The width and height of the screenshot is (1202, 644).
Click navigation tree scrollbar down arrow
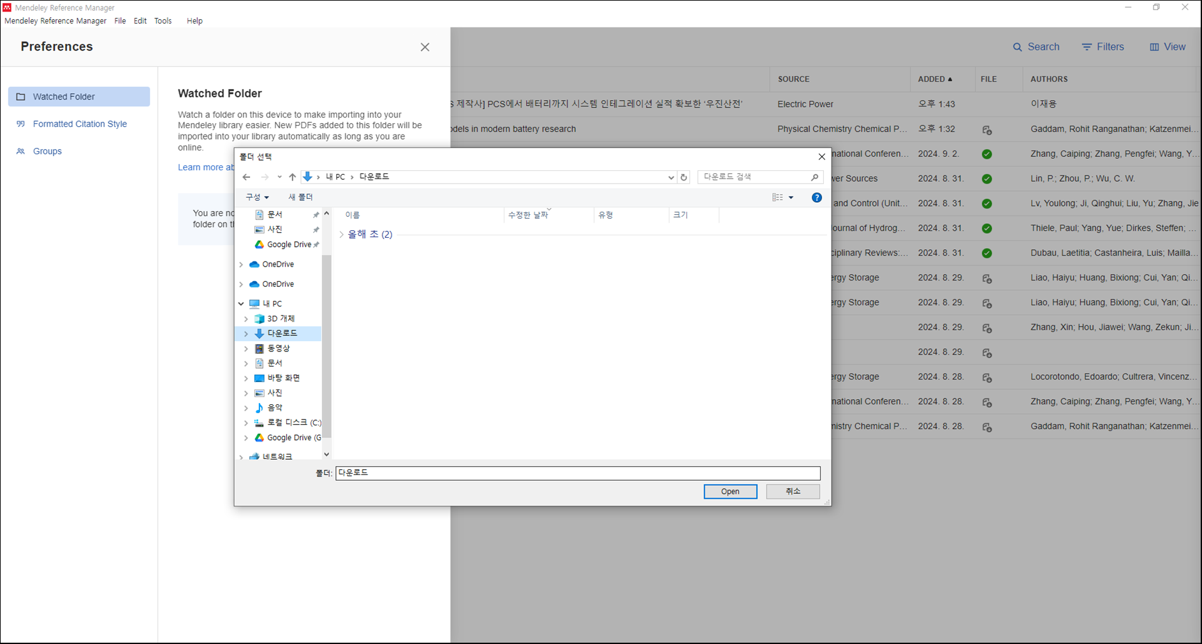326,455
